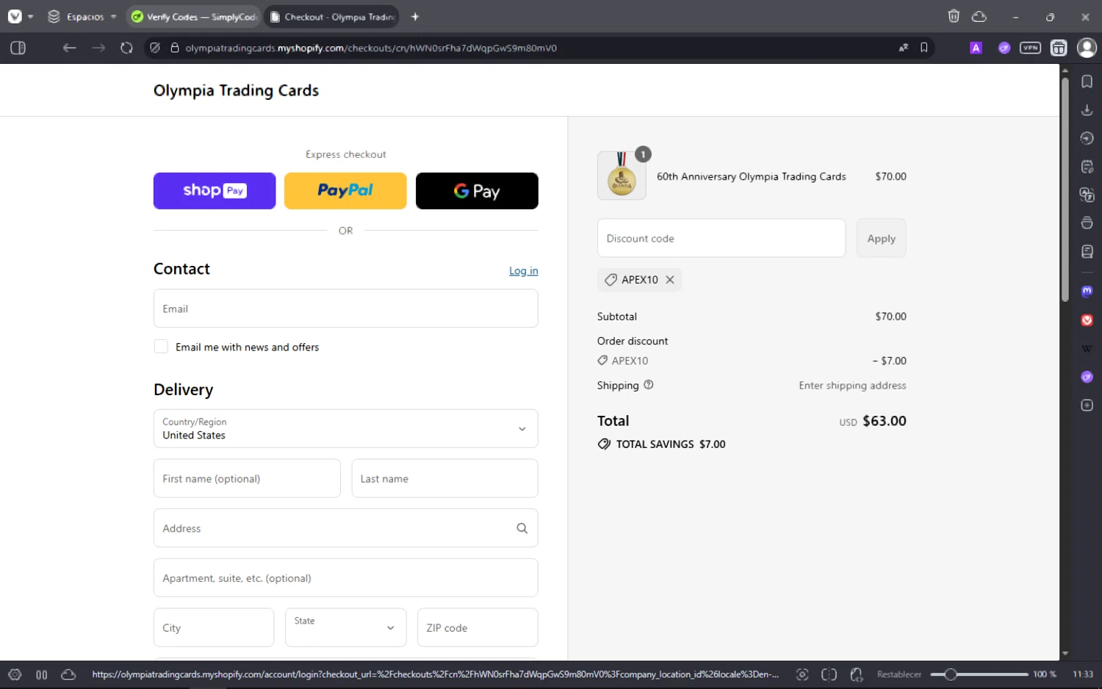
Task: Open the Vivaldi web panel
Action: point(1087,320)
